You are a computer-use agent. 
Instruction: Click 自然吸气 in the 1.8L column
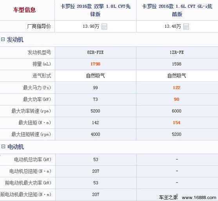tap(95, 76)
